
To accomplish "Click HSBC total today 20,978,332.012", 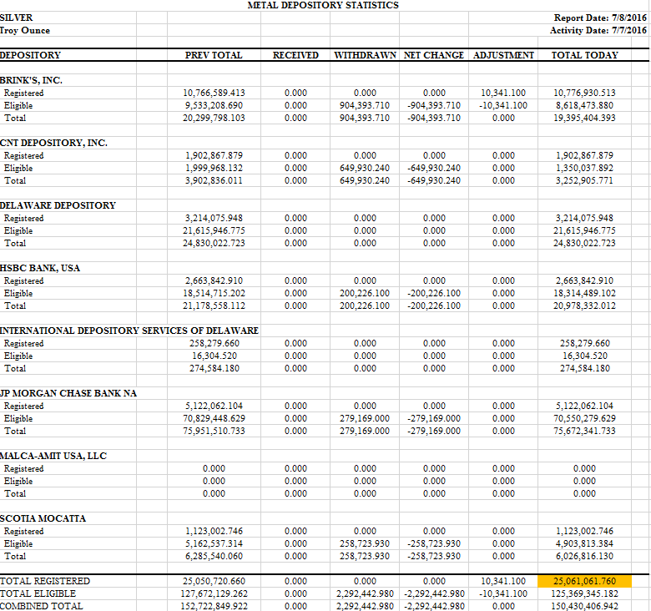I will (584, 305).
